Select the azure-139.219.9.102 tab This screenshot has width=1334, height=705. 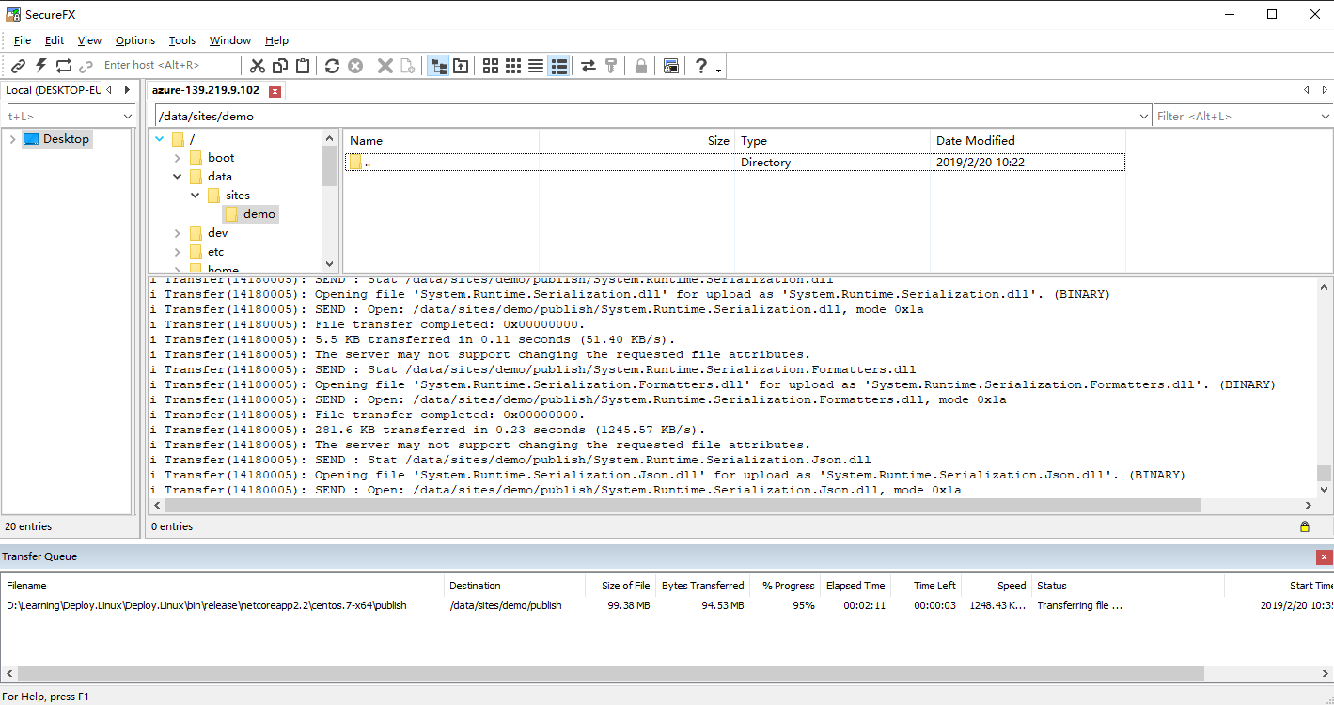[x=206, y=90]
